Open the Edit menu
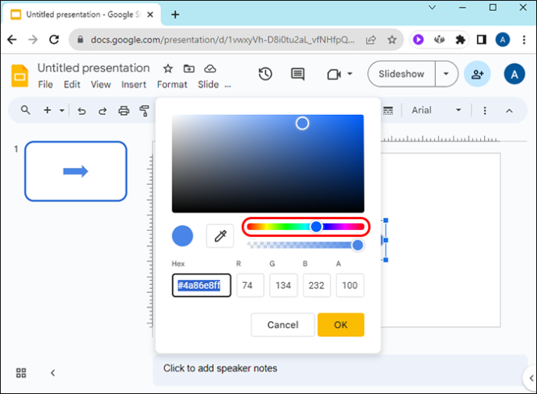 [x=72, y=85]
